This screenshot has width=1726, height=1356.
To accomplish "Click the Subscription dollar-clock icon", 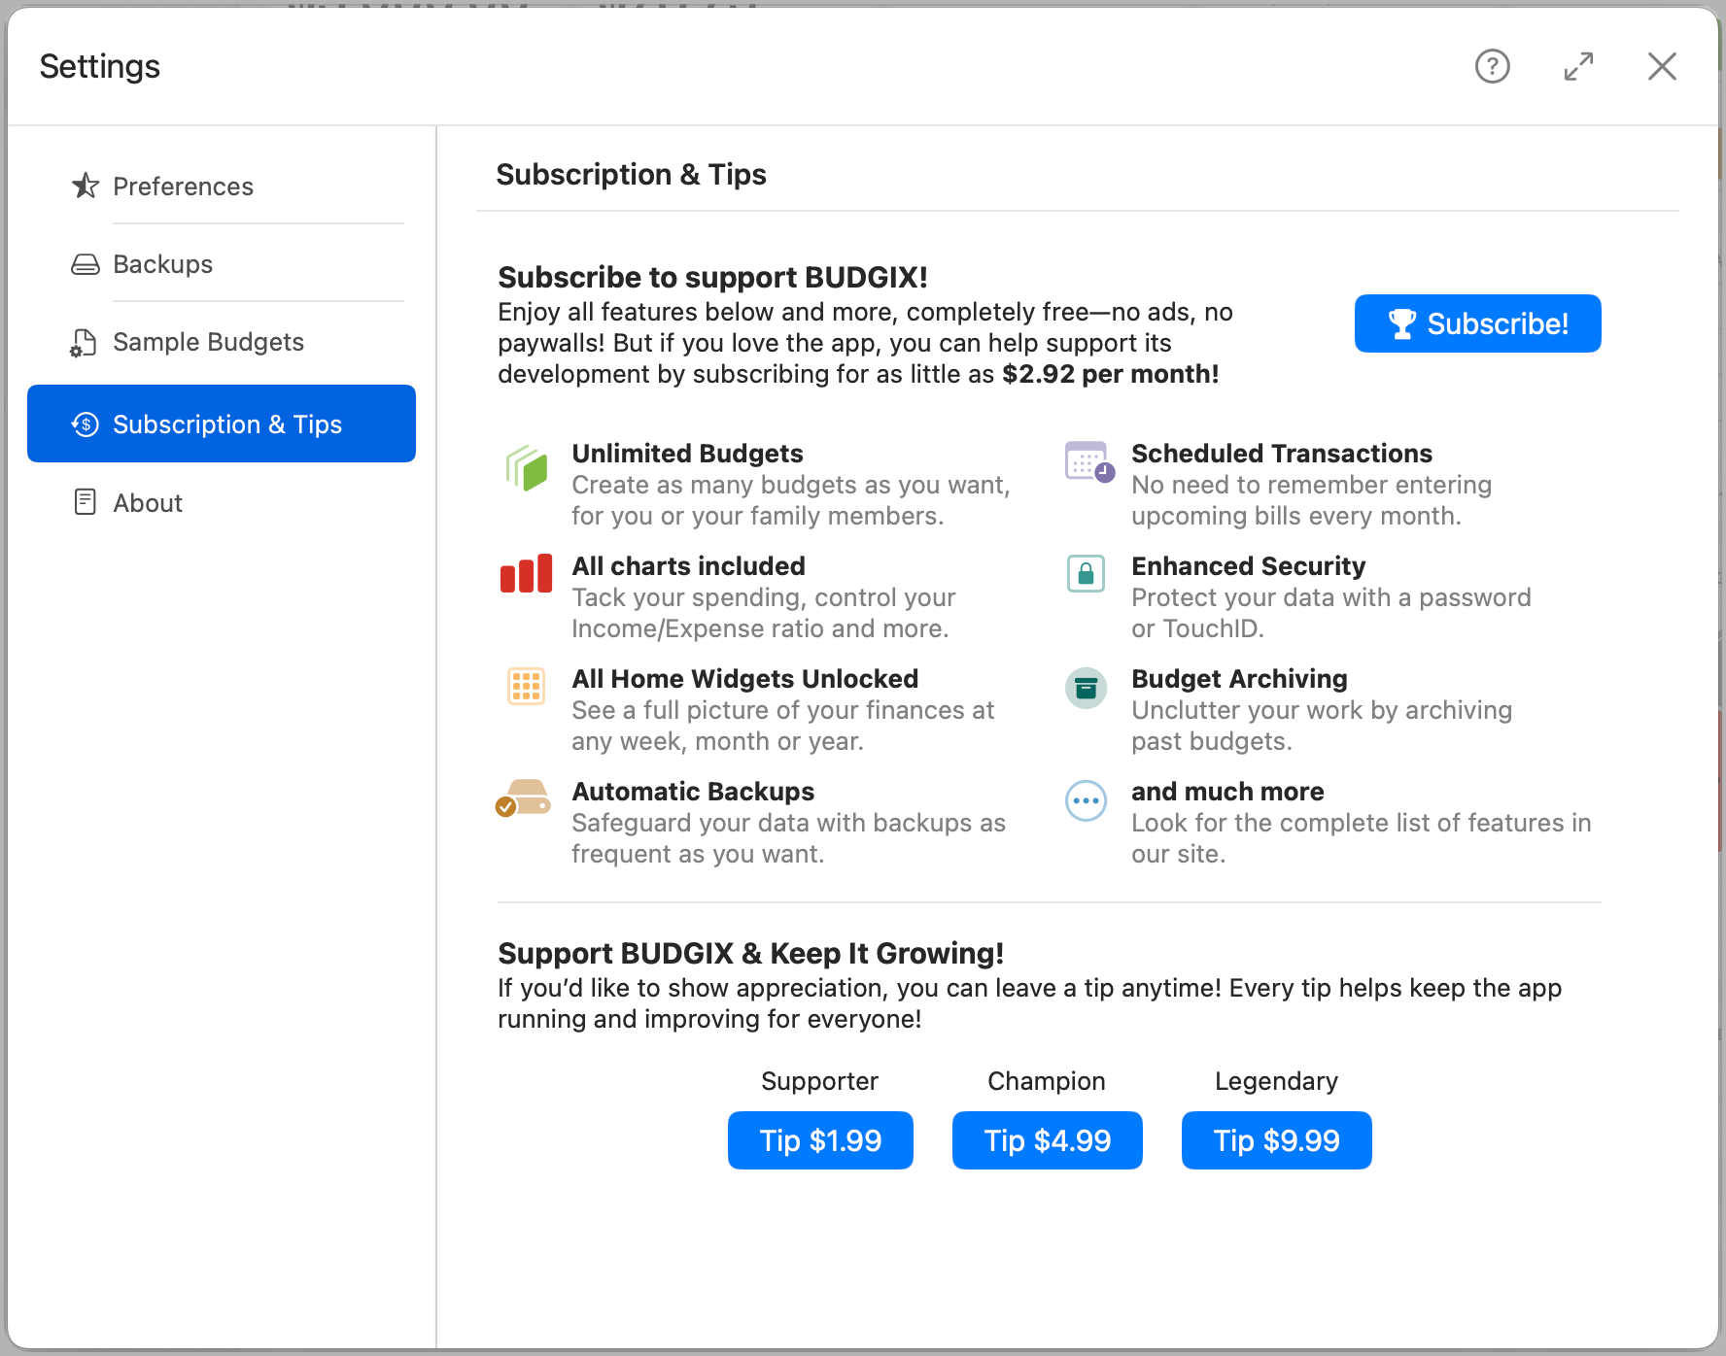I will coord(86,424).
